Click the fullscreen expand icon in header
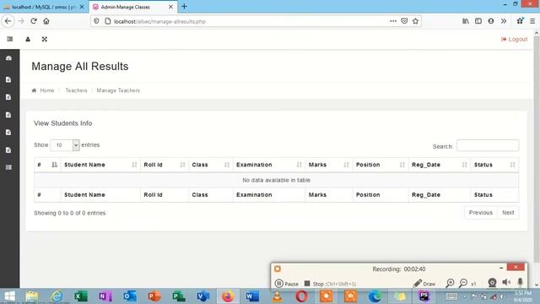 click(45, 40)
